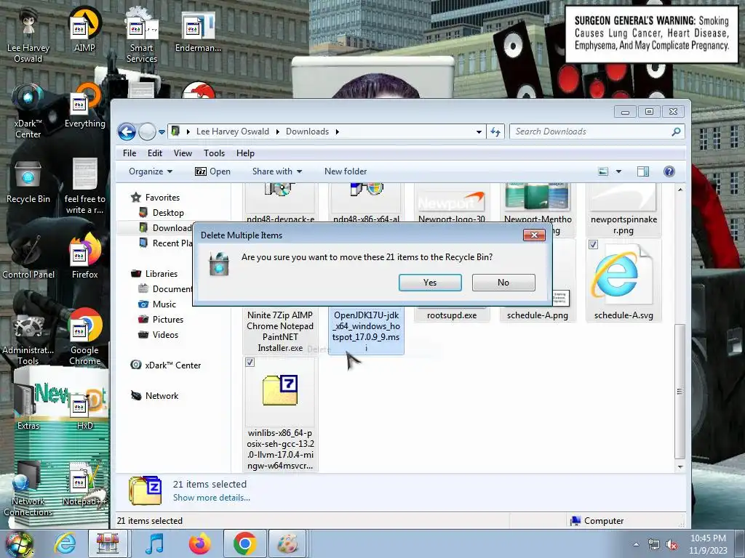Click the 7z Open toolbar button
The height and width of the screenshot is (558, 745).
pyautogui.click(x=212, y=171)
